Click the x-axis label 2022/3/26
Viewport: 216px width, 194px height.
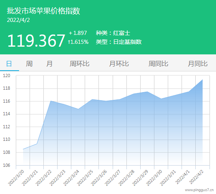point(99,178)
